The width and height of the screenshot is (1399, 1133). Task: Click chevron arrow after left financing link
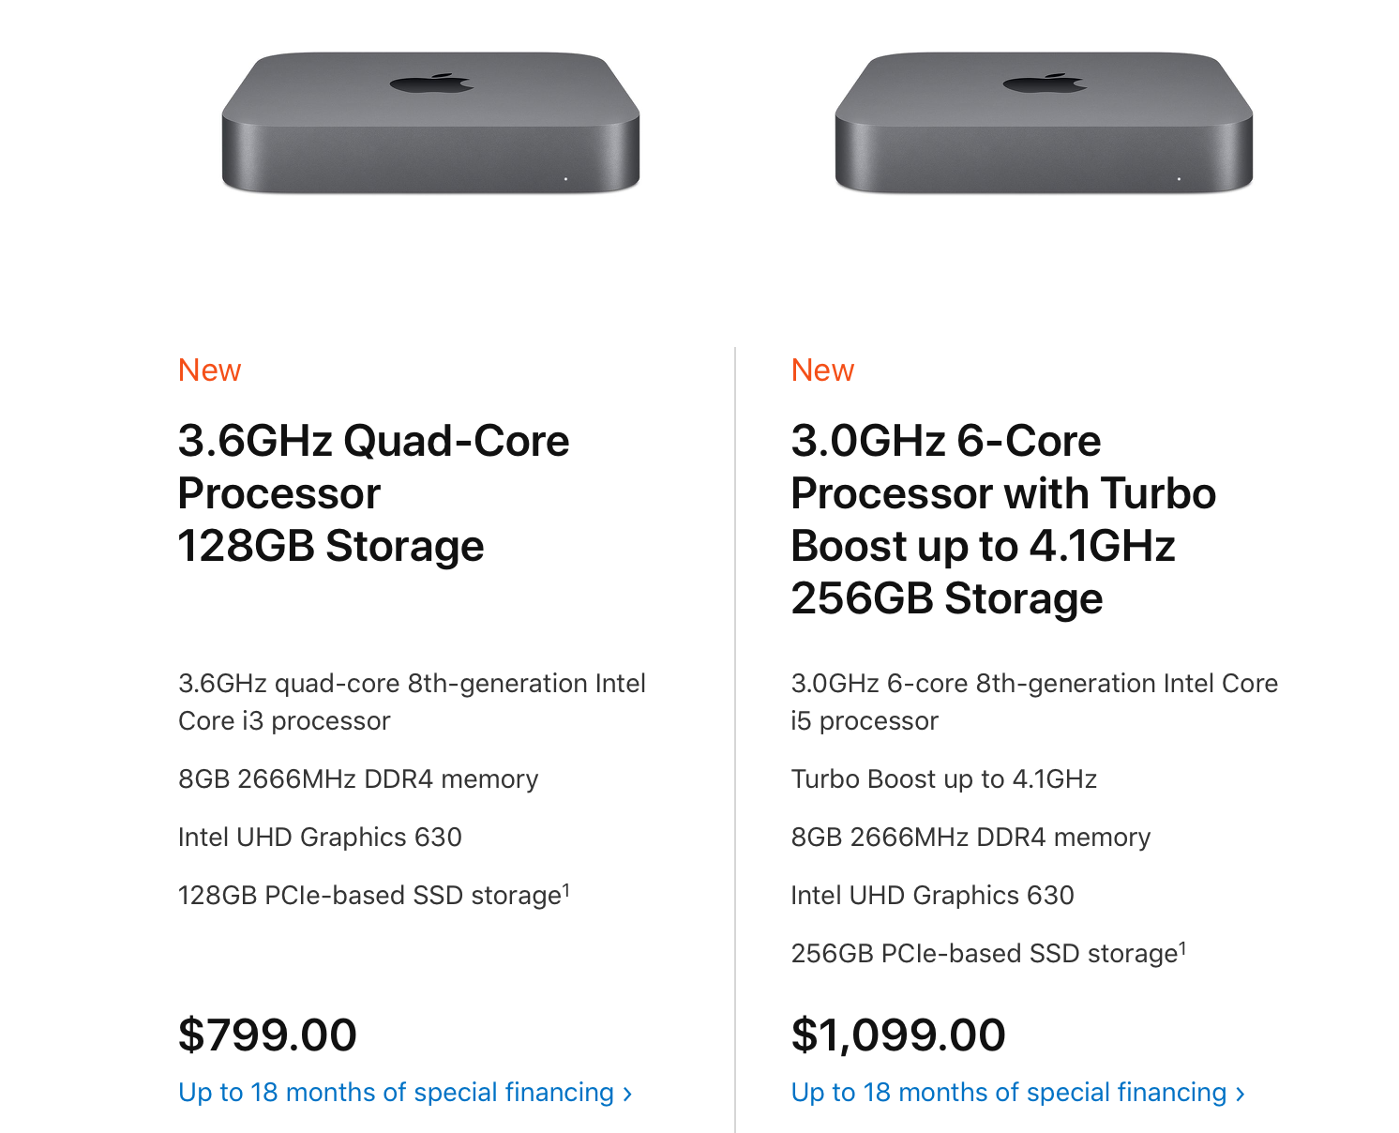coord(627,1095)
